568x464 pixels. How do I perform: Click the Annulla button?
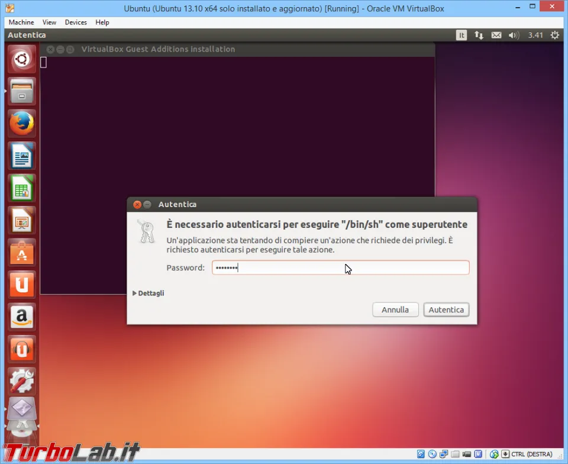click(395, 310)
